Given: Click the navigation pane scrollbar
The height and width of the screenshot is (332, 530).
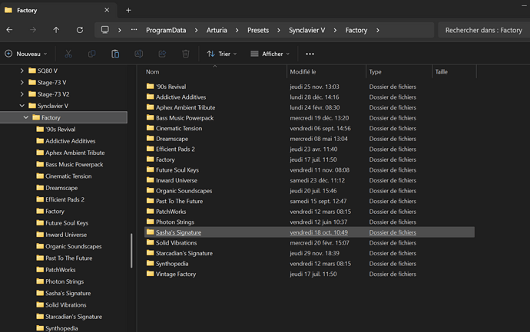Looking at the screenshot, I should click(x=131, y=251).
